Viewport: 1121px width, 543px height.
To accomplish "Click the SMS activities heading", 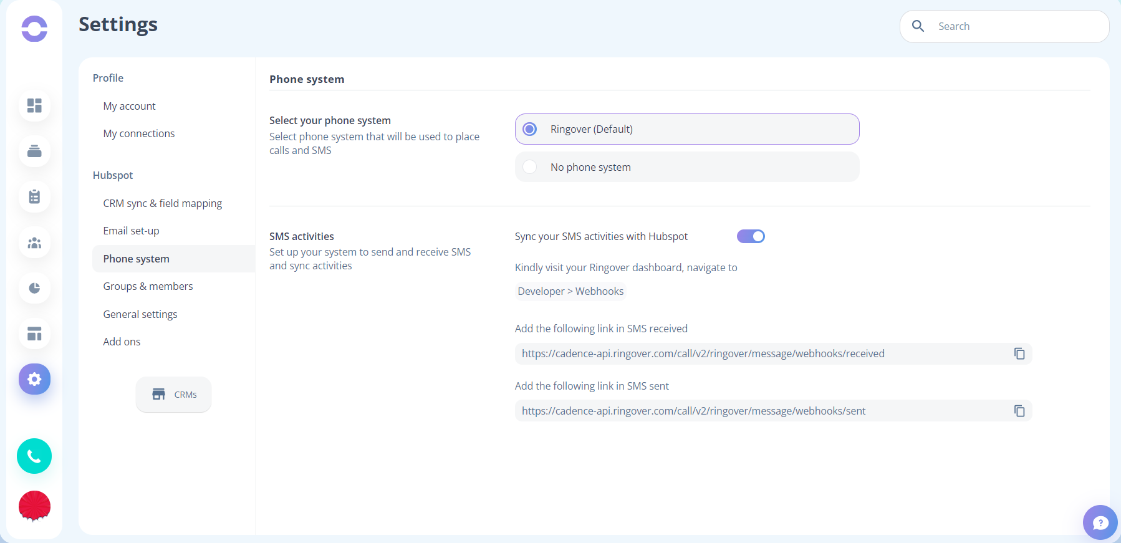I will coord(302,236).
